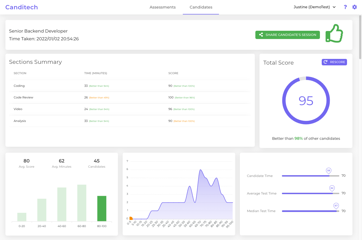
Task: Click the Candidate Time progress slider
Action: click(311, 176)
